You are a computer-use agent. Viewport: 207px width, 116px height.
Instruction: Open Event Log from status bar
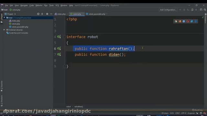[x=197, y=110]
